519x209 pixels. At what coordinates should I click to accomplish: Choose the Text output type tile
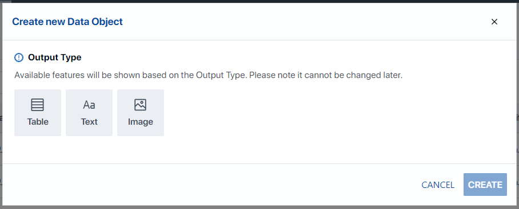(x=89, y=112)
